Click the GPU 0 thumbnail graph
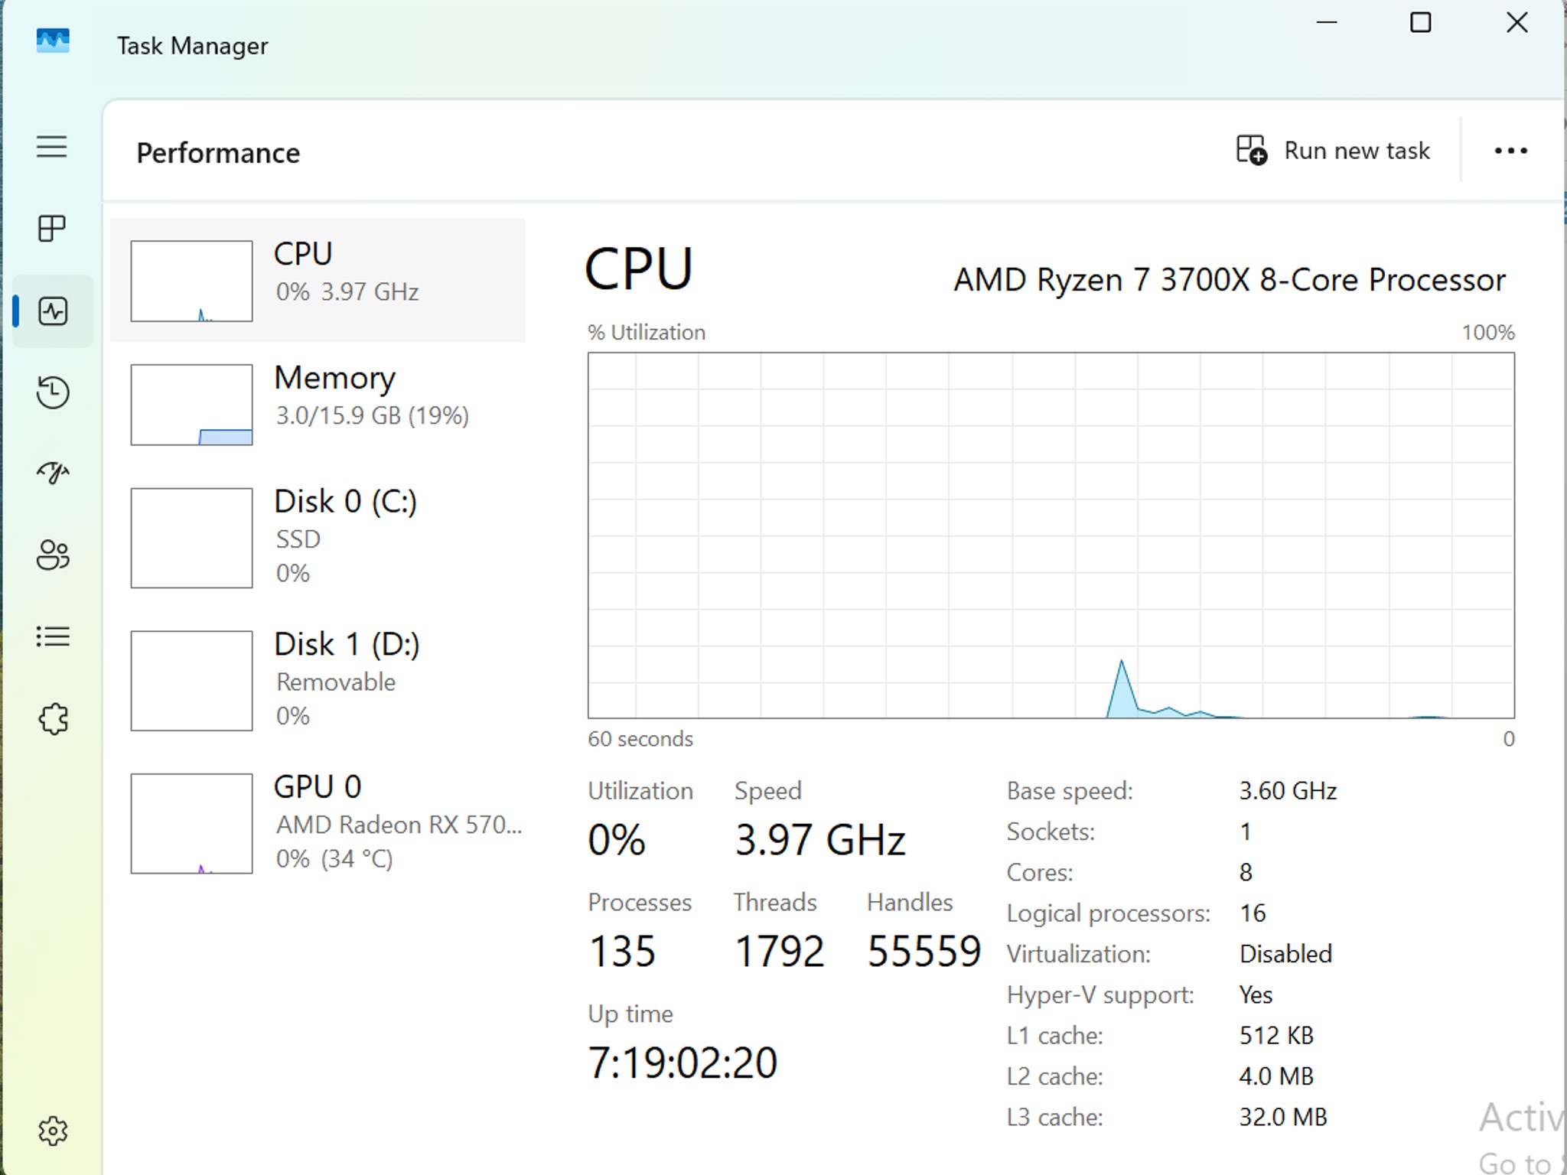Viewport: 1567px width, 1175px height. tap(191, 823)
